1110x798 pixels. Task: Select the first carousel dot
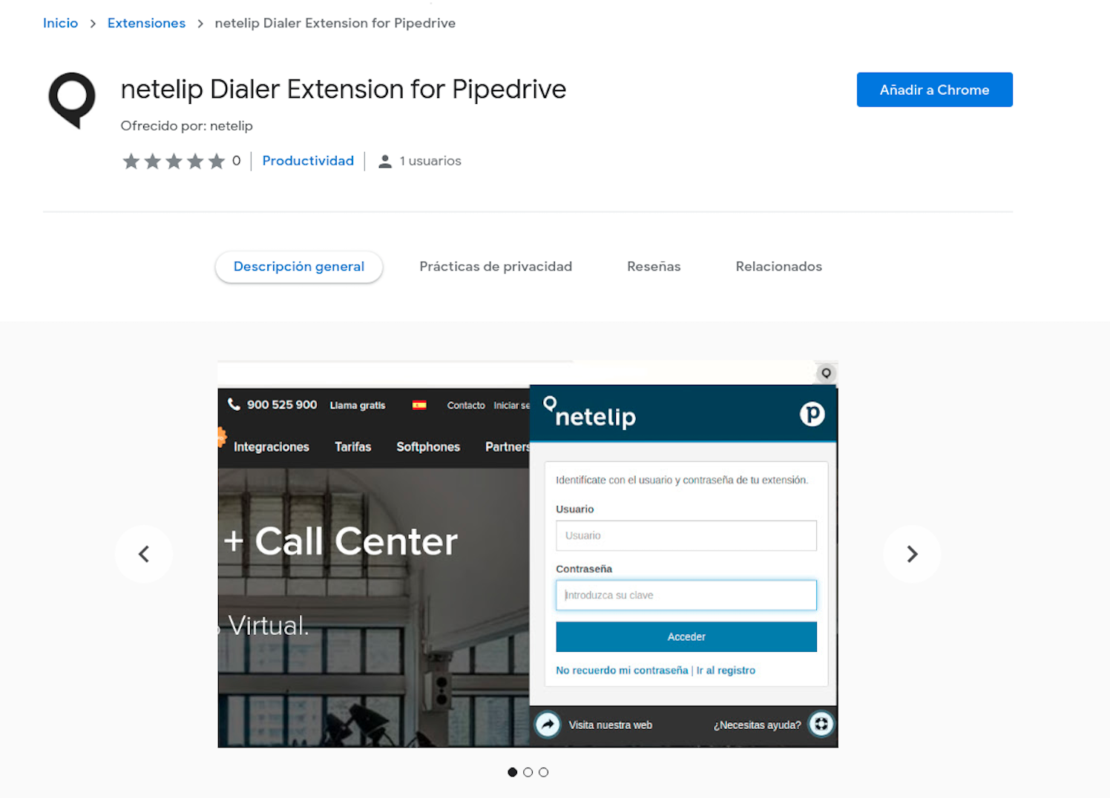point(512,772)
